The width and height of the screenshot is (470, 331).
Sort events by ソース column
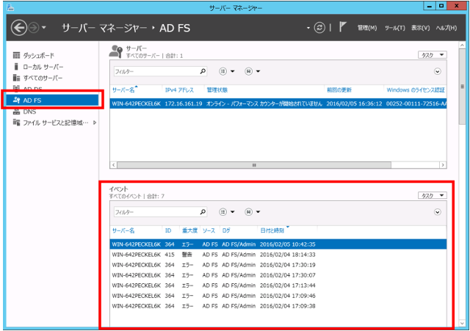[209, 230]
